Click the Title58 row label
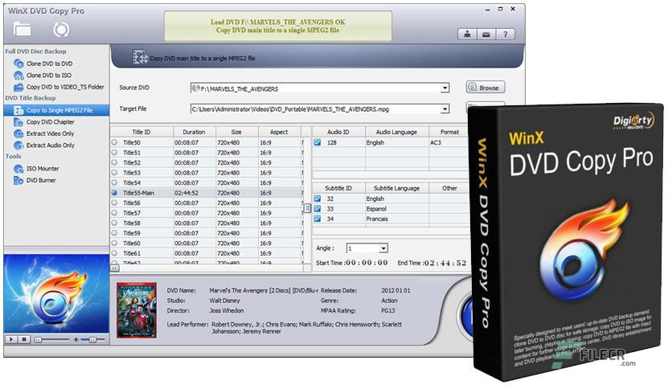The height and width of the screenshot is (389, 672). [x=132, y=223]
